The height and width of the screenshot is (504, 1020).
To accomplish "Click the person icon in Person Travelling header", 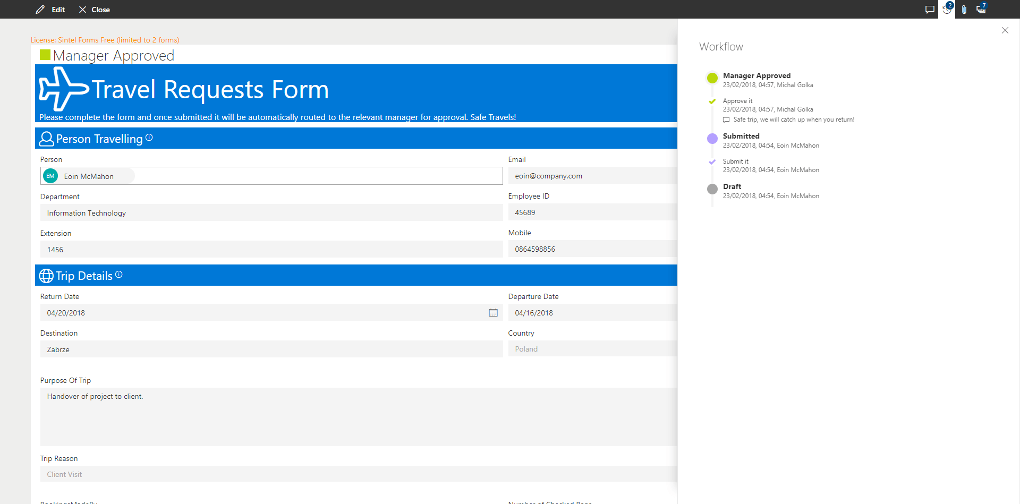I will 47,139.
